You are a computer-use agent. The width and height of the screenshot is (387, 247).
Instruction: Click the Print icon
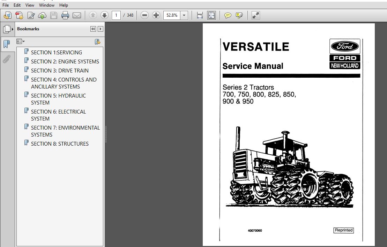click(x=65, y=15)
